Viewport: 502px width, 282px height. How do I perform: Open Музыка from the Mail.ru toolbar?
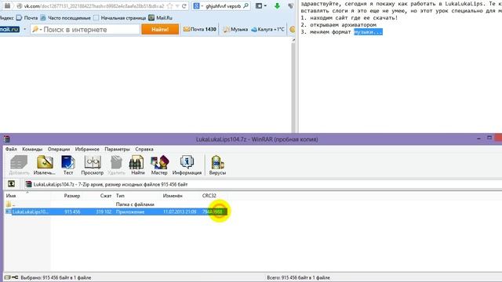pyautogui.click(x=235, y=30)
